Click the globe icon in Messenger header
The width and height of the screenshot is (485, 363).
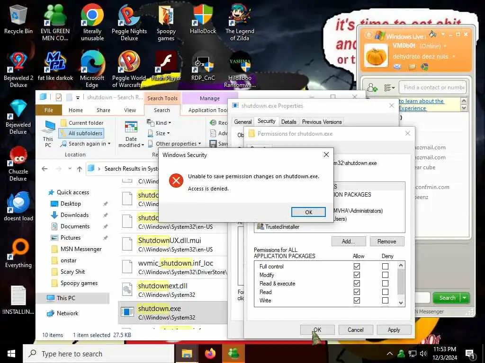424,67
